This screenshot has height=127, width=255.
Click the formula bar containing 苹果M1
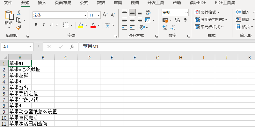coord(167,47)
